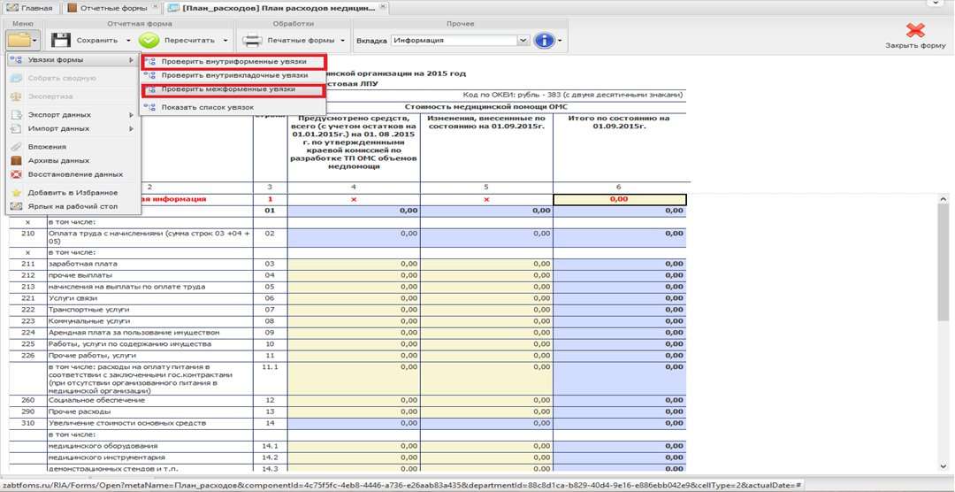Viewport: 955px width, 492px height.
Task: Click column 5 cell of row 12 Социальное обеспечение
Action: (486, 401)
